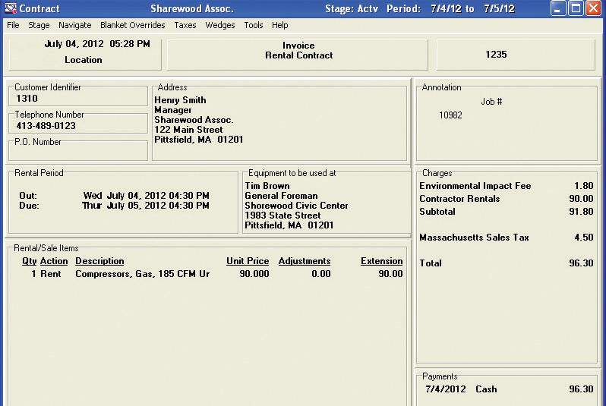Click Massachusetts Sales Tax line

(507, 238)
